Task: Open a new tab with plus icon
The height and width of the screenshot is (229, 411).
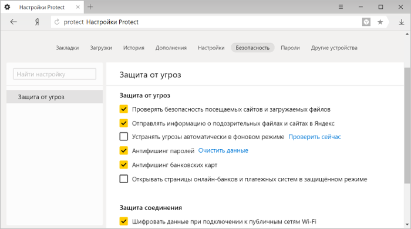Action: [x=90, y=7]
